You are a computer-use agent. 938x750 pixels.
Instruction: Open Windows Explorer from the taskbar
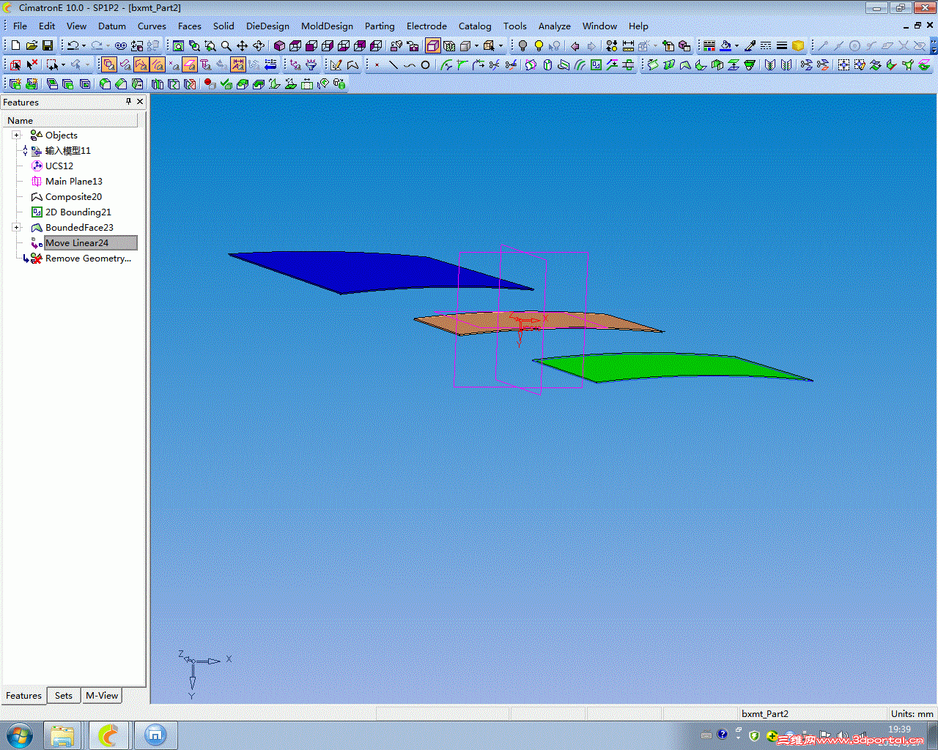62,735
